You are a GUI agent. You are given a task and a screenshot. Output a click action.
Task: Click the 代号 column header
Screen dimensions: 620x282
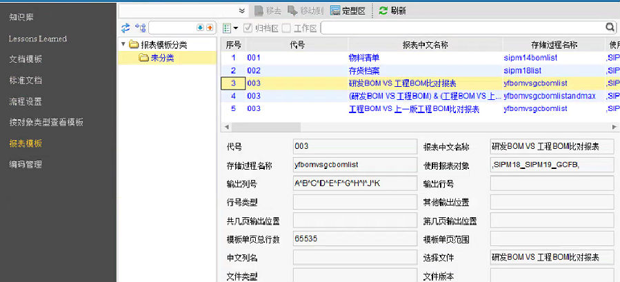pos(297,45)
